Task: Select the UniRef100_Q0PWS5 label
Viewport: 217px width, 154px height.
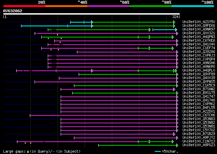Action: click(199, 82)
